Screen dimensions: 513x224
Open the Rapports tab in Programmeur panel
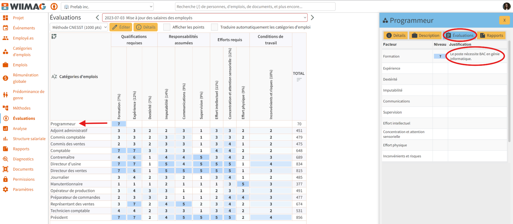pyautogui.click(x=491, y=35)
